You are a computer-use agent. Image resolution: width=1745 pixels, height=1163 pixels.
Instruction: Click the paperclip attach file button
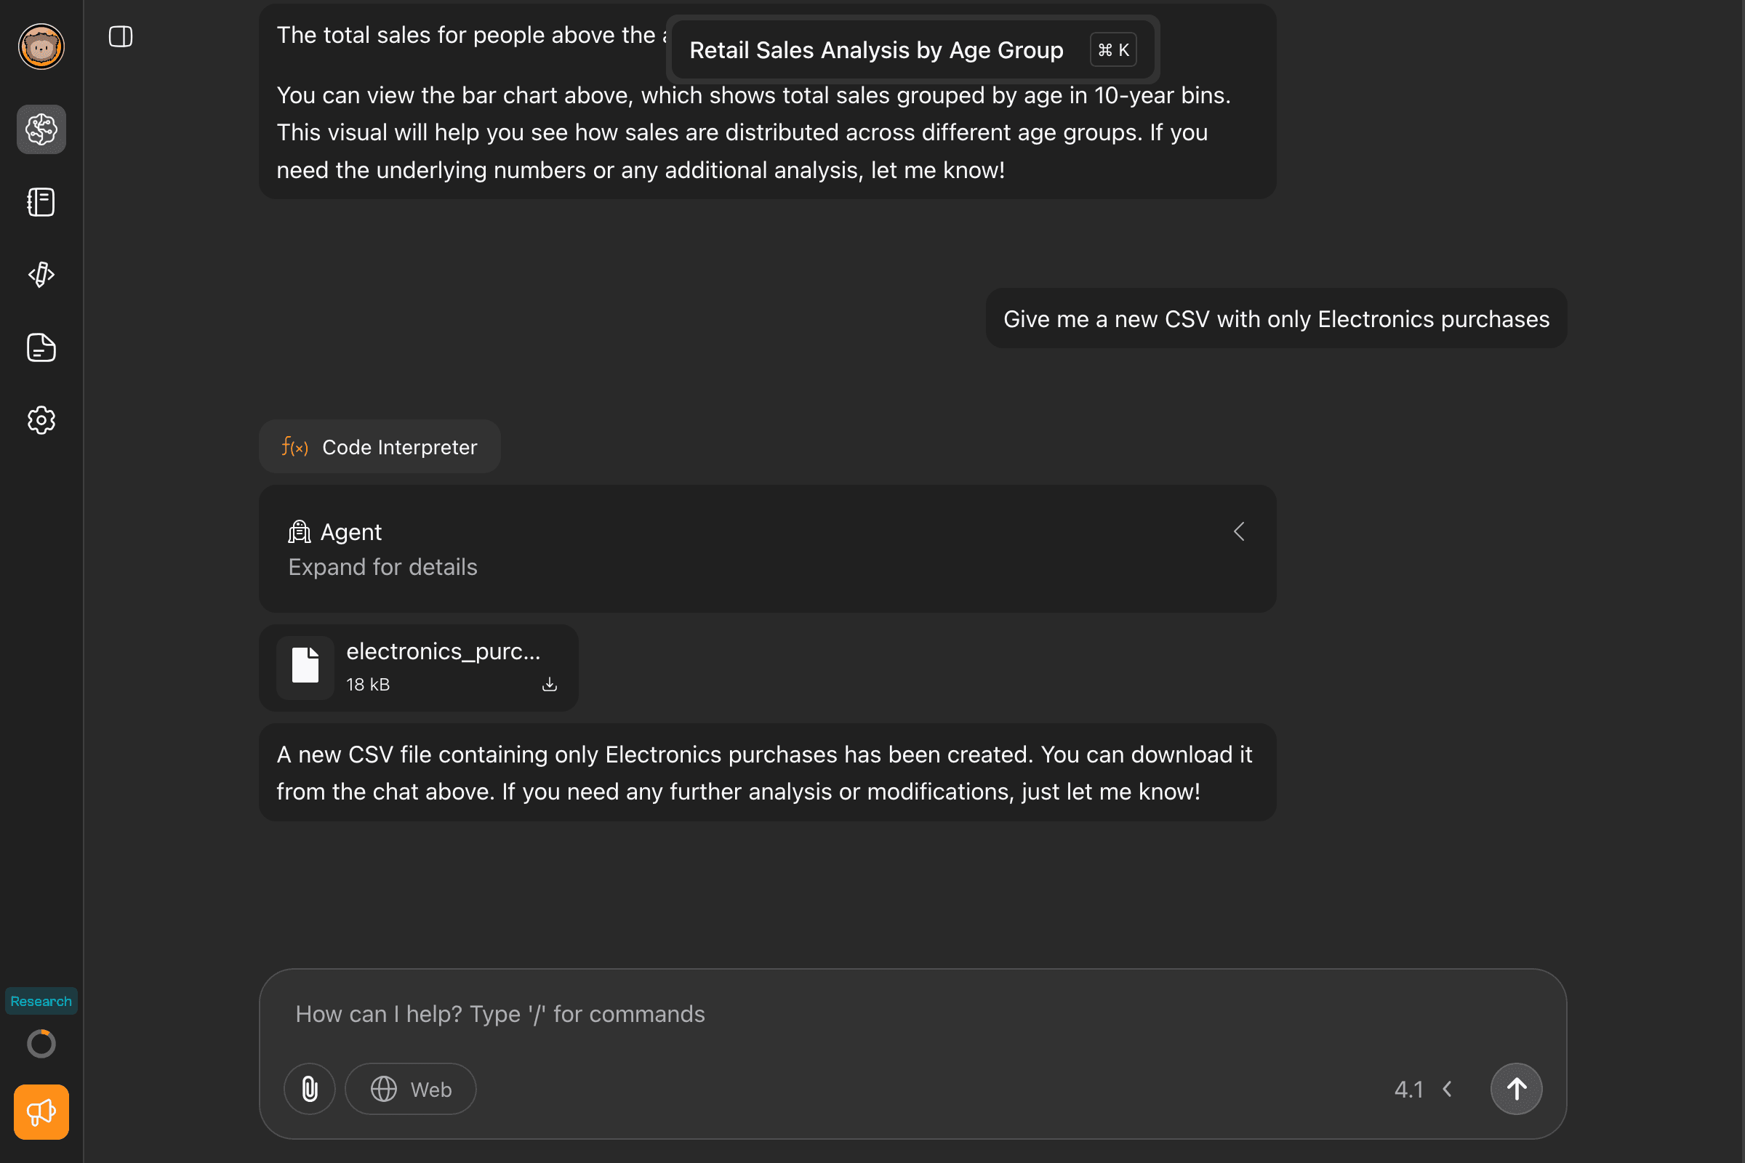tap(310, 1089)
